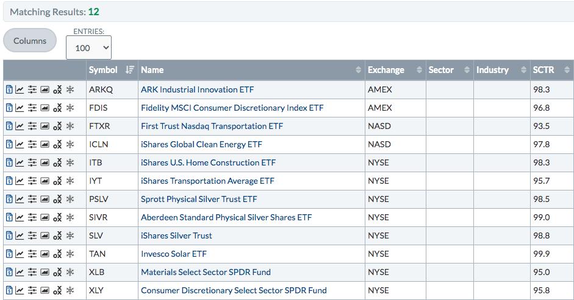Open symbol summary icon for ARKQ row
This screenshot has height=300, width=574.
click(x=9, y=89)
